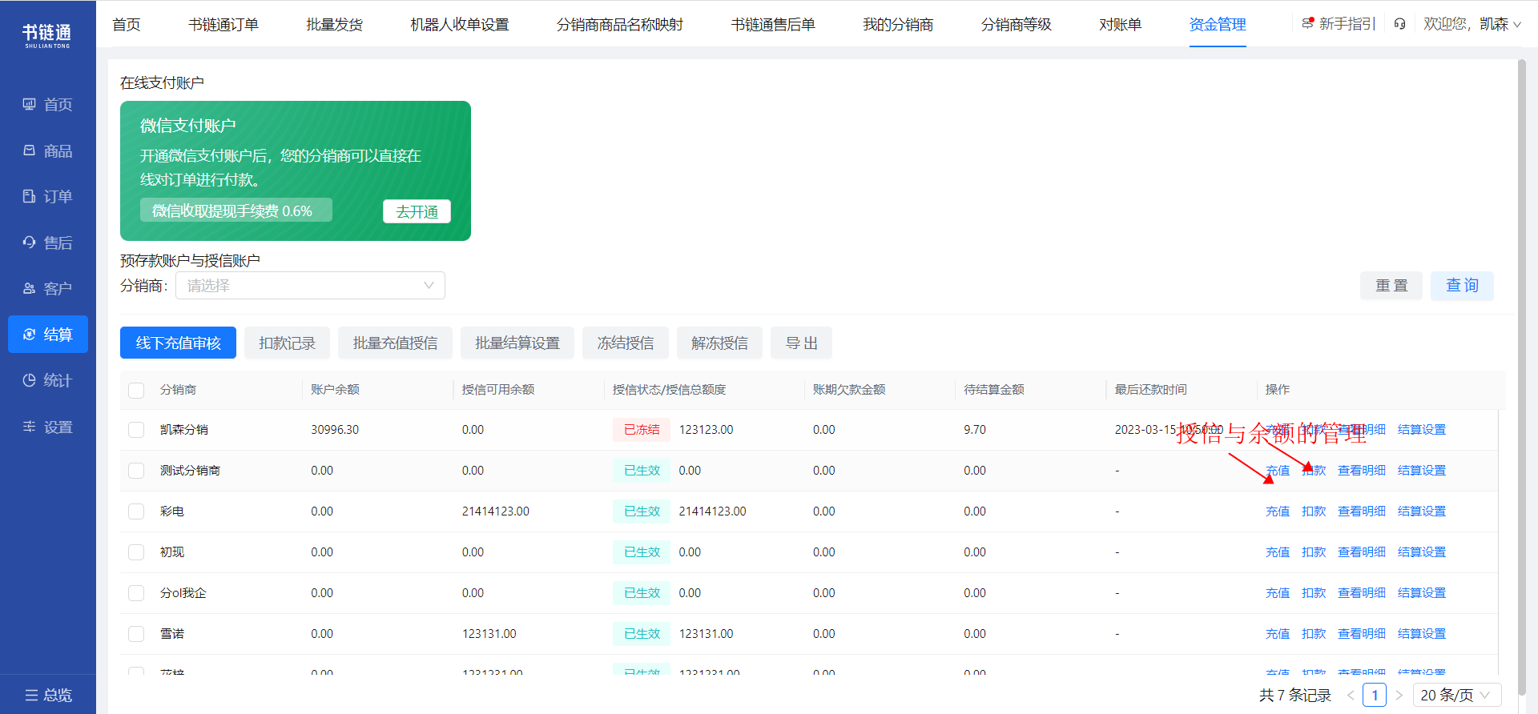Open 订单 in the left sidebar

48,196
